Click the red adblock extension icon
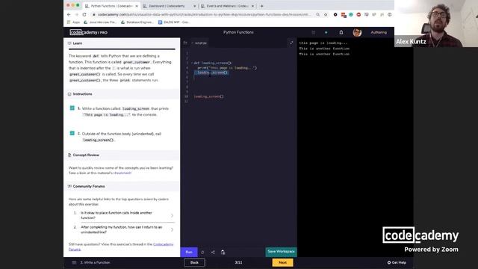 358,14
